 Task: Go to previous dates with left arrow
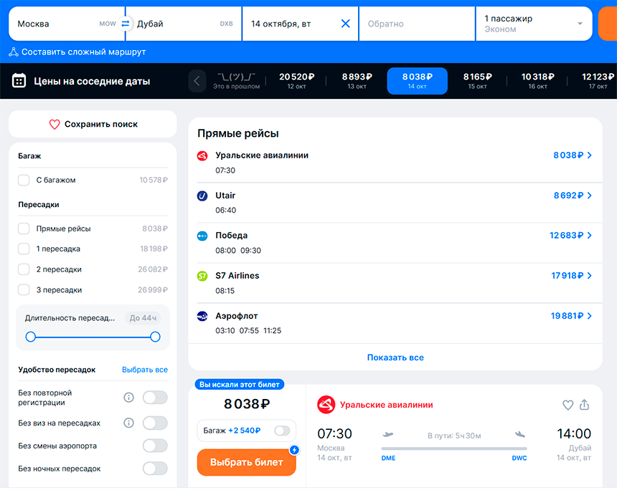197,81
